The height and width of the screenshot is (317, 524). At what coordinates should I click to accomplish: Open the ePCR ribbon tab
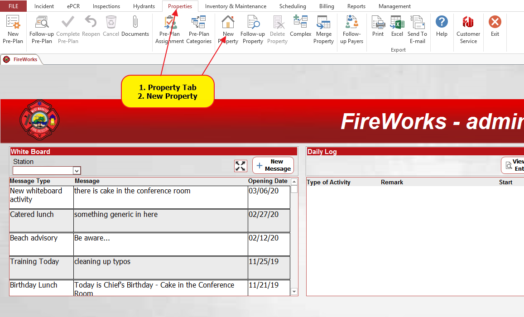[x=73, y=6]
